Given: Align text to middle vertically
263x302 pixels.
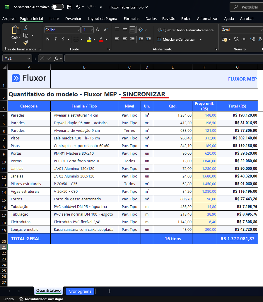Looking at the screenshot, I should [x=125, y=30].
